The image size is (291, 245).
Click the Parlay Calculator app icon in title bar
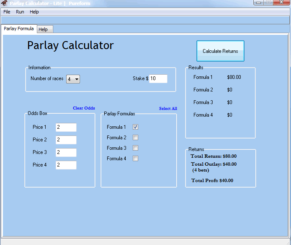pos(4,3)
